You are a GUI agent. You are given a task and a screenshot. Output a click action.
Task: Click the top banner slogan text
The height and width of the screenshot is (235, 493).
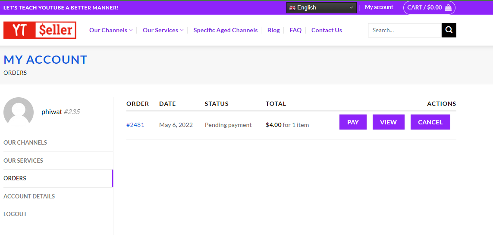pyautogui.click(x=61, y=7)
